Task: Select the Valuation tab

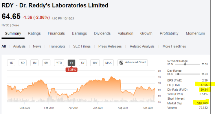Action: coord(126,34)
